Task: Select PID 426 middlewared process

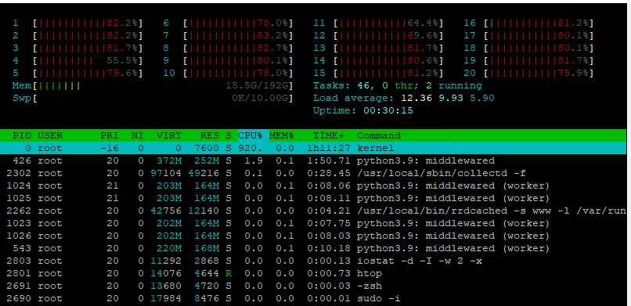Action: pyautogui.click(x=313, y=161)
